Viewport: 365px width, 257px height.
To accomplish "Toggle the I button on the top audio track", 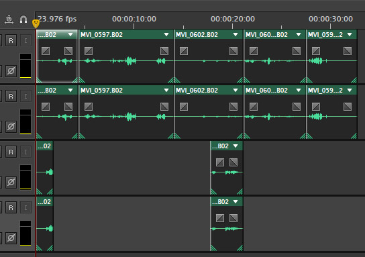I will tap(25, 40).
